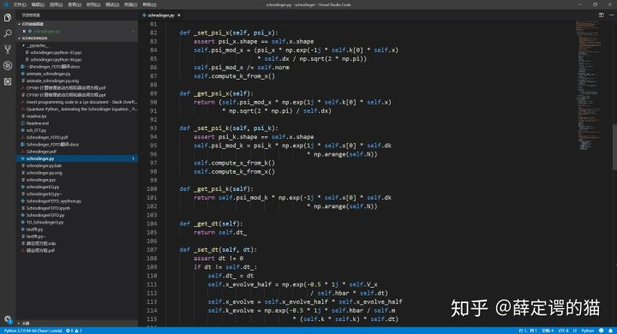Click the errors and warnings count

(x=74, y=331)
